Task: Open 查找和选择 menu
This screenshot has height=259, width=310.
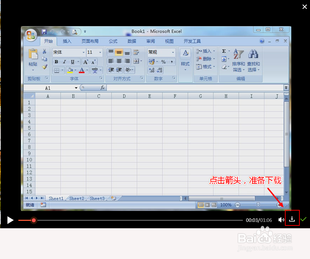Action: pyautogui.click(x=253, y=60)
